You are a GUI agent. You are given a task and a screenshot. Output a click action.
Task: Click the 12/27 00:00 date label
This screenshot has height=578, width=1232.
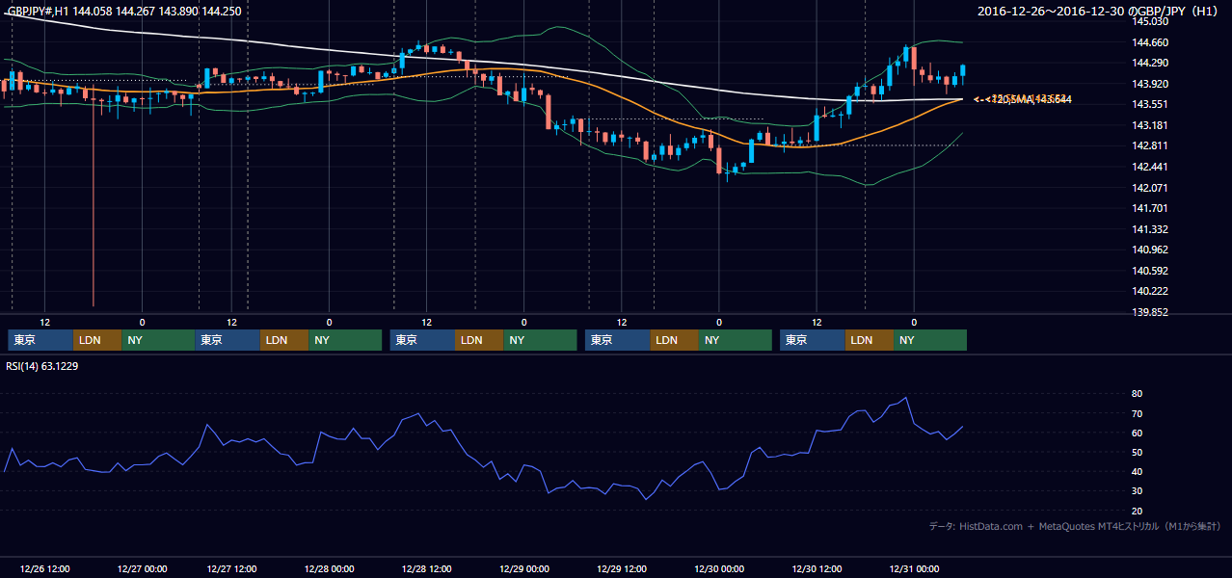141,569
